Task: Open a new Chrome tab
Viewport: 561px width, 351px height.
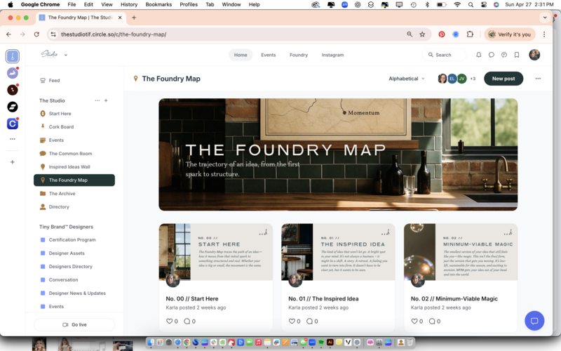Action: point(134,17)
